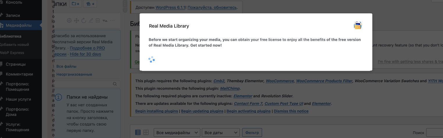
Task: Click the create collection icon button
Action: pos(90,4)
